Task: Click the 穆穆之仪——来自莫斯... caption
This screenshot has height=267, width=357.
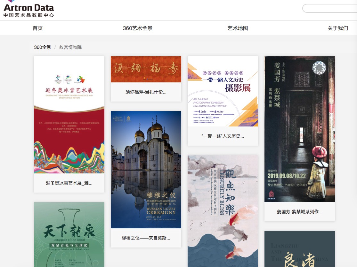Action: pos(146,238)
